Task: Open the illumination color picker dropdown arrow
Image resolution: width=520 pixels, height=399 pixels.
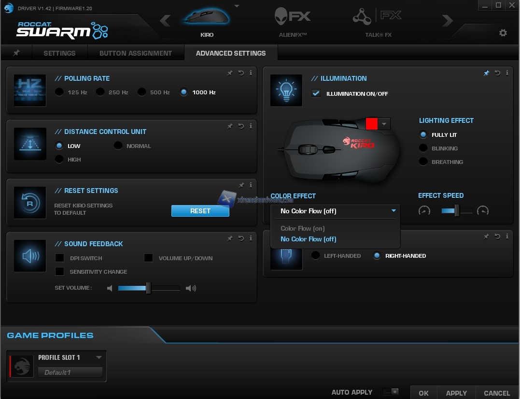Action: coord(384,124)
